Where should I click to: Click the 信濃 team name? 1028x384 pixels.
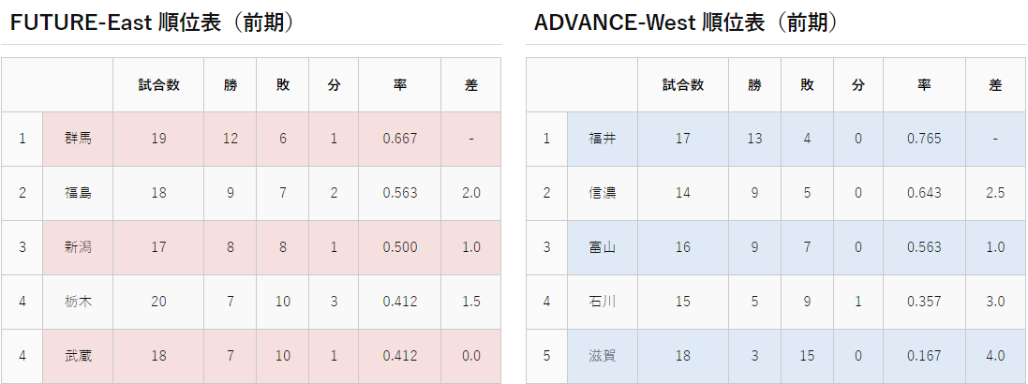[603, 193]
